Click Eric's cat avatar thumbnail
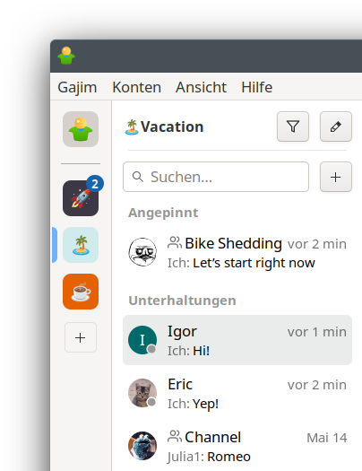Image resolution: width=362 pixels, height=471 pixels. pos(142,393)
